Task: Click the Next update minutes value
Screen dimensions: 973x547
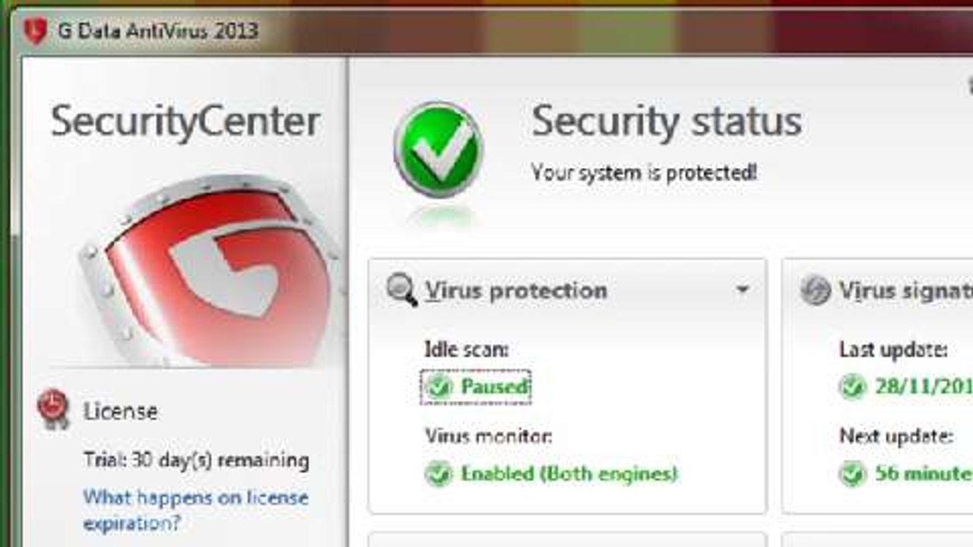Action: (924, 474)
